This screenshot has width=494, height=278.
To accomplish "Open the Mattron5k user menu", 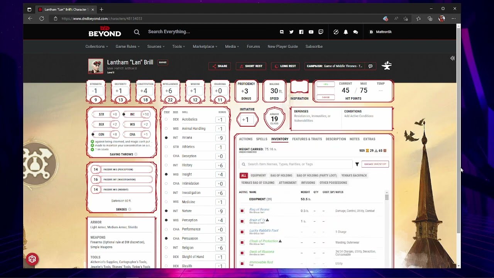I will (x=381, y=32).
